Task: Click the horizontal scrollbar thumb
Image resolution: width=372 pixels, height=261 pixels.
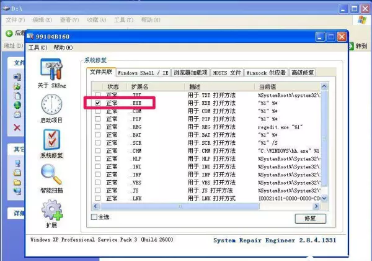Action: coord(180,206)
